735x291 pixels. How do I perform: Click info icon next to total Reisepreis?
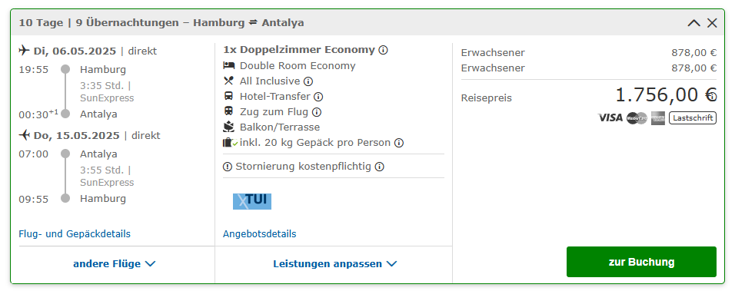713,97
